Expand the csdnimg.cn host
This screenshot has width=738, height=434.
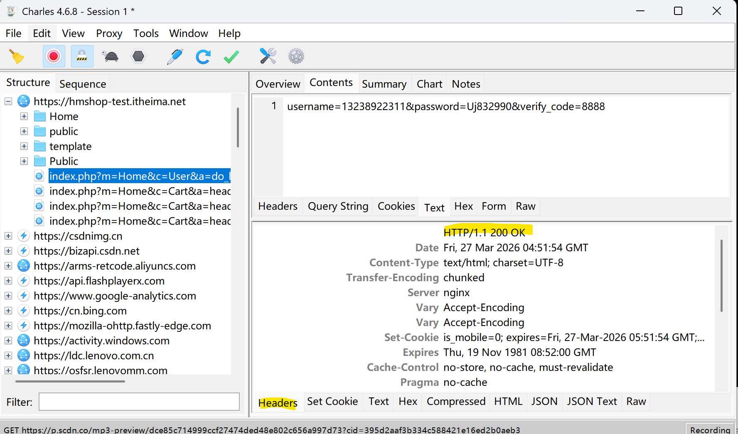[x=8, y=236]
